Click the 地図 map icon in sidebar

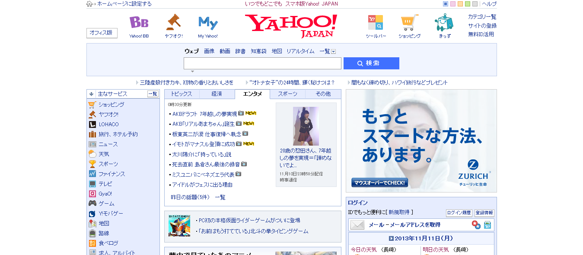(x=92, y=224)
